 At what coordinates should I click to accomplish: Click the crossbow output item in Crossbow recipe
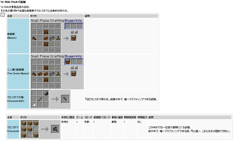55,129
